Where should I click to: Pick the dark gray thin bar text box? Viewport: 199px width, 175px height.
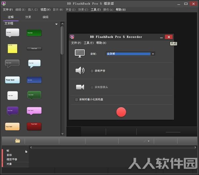34,49
